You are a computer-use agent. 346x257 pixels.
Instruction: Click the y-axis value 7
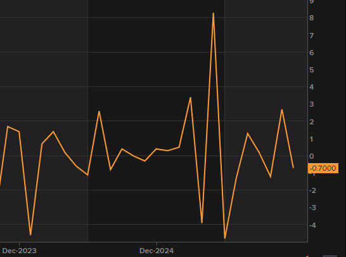[x=312, y=36]
